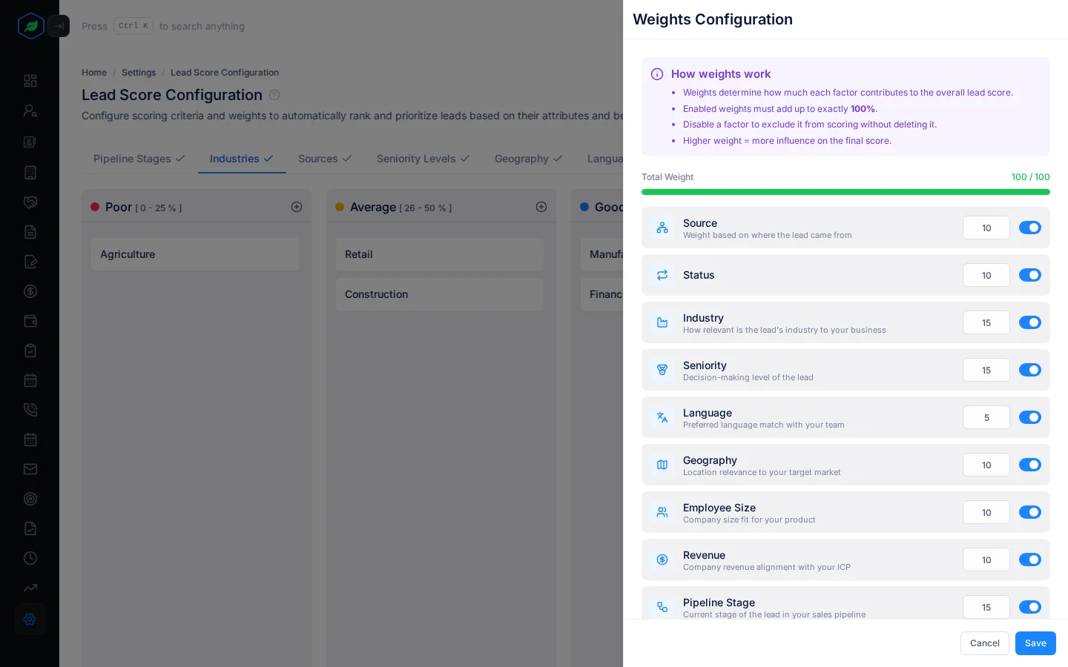Click the Revenue weight input box
Viewport: 1068px width, 667px height.
986,560
